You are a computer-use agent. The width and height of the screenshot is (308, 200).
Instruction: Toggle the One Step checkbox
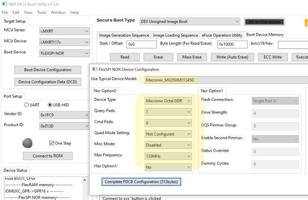click(51, 143)
